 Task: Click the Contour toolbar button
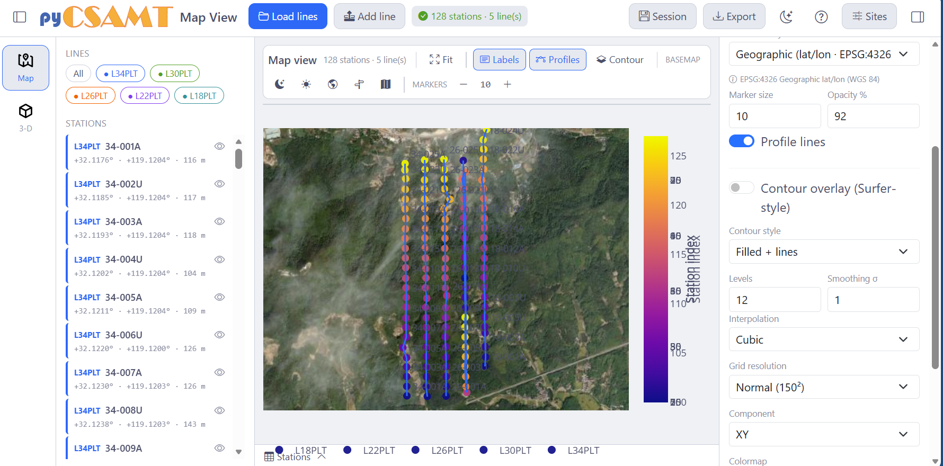(620, 60)
